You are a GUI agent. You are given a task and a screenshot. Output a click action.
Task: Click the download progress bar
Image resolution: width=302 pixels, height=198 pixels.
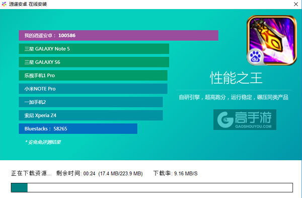pos(152,187)
